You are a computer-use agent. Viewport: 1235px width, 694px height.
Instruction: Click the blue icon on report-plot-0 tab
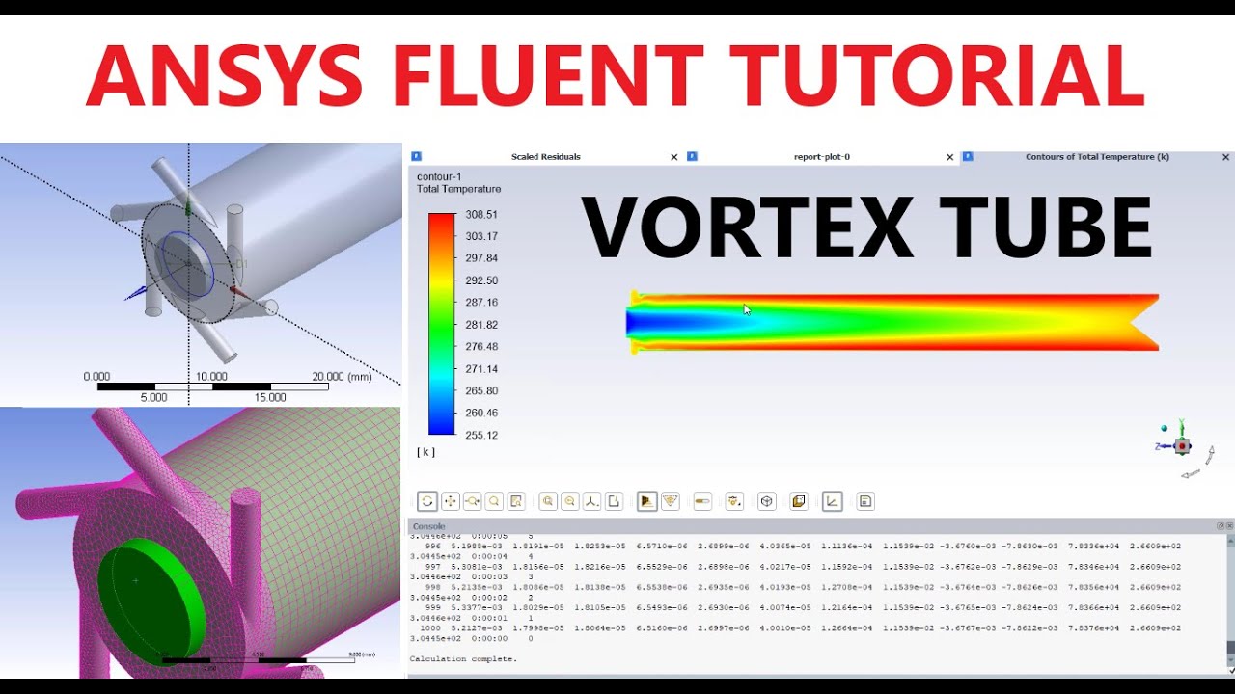coord(692,156)
